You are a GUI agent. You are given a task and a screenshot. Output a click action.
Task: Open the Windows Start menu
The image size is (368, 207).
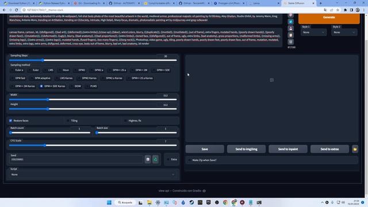click(x=109, y=202)
